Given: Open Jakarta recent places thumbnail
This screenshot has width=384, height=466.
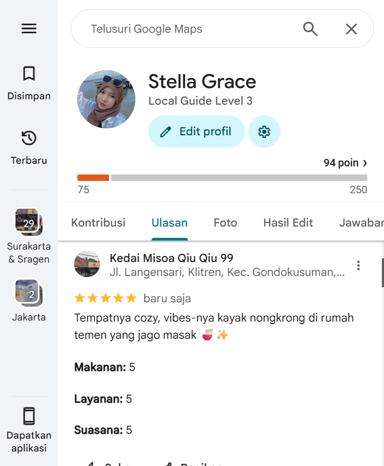Looking at the screenshot, I should (x=29, y=293).
